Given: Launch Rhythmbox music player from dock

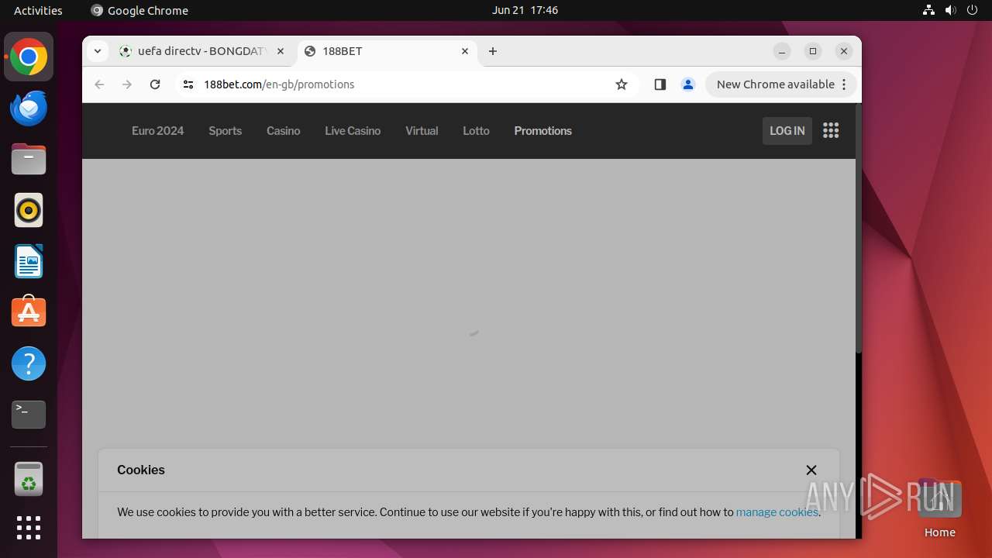Looking at the screenshot, I should pos(29,210).
